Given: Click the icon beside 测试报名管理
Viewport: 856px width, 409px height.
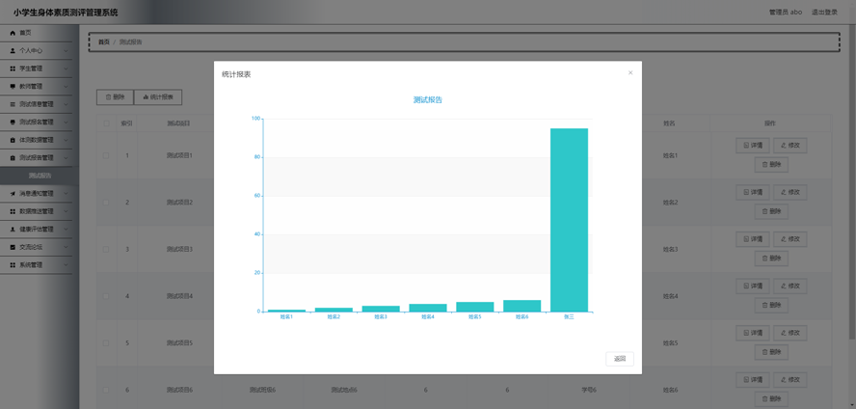Looking at the screenshot, I should (13, 123).
